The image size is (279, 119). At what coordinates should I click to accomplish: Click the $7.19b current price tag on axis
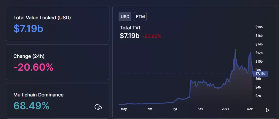pyautogui.click(x=260, y=74)
